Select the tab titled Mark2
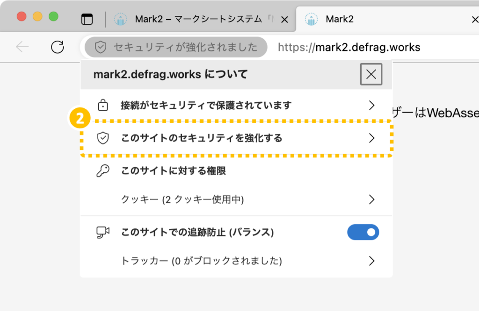 tap(388, 19)
